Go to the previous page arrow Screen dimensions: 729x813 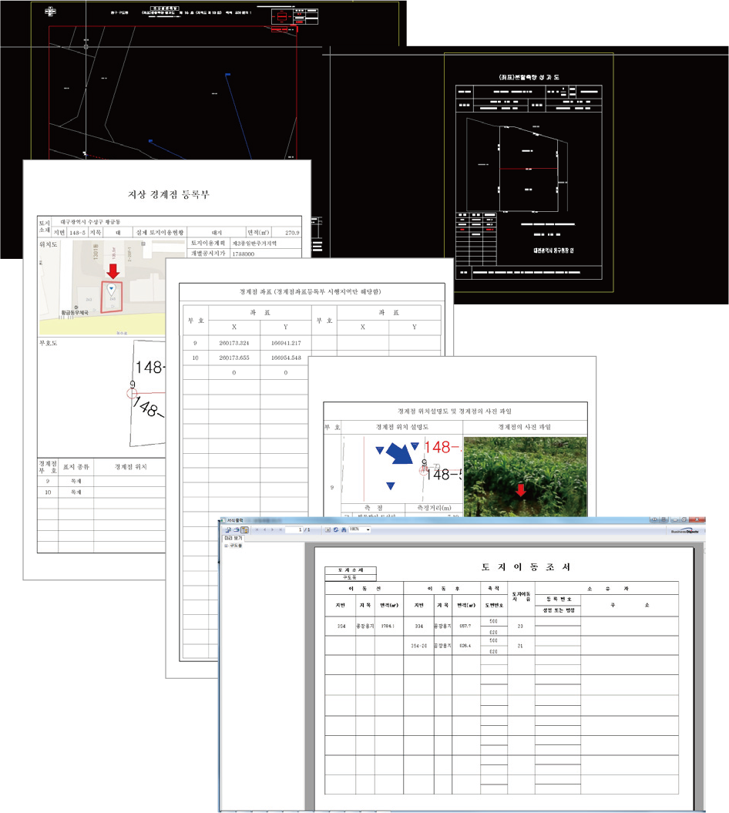click(264, 530)
